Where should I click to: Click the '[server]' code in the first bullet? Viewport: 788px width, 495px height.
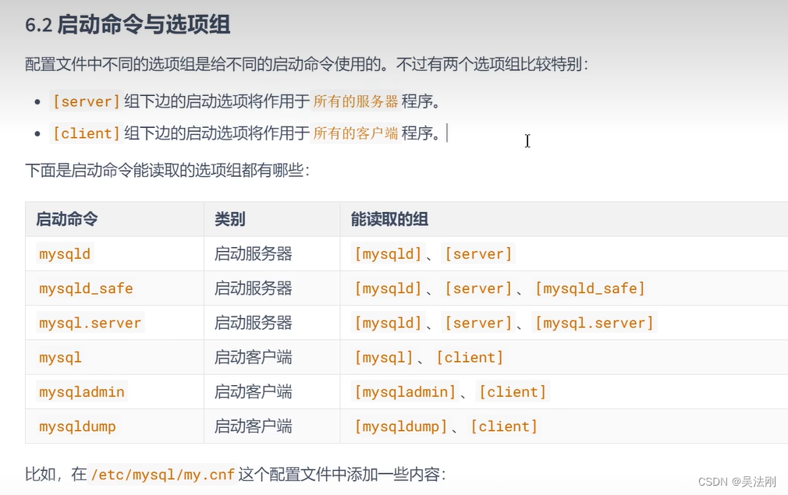tap(87, 101)
